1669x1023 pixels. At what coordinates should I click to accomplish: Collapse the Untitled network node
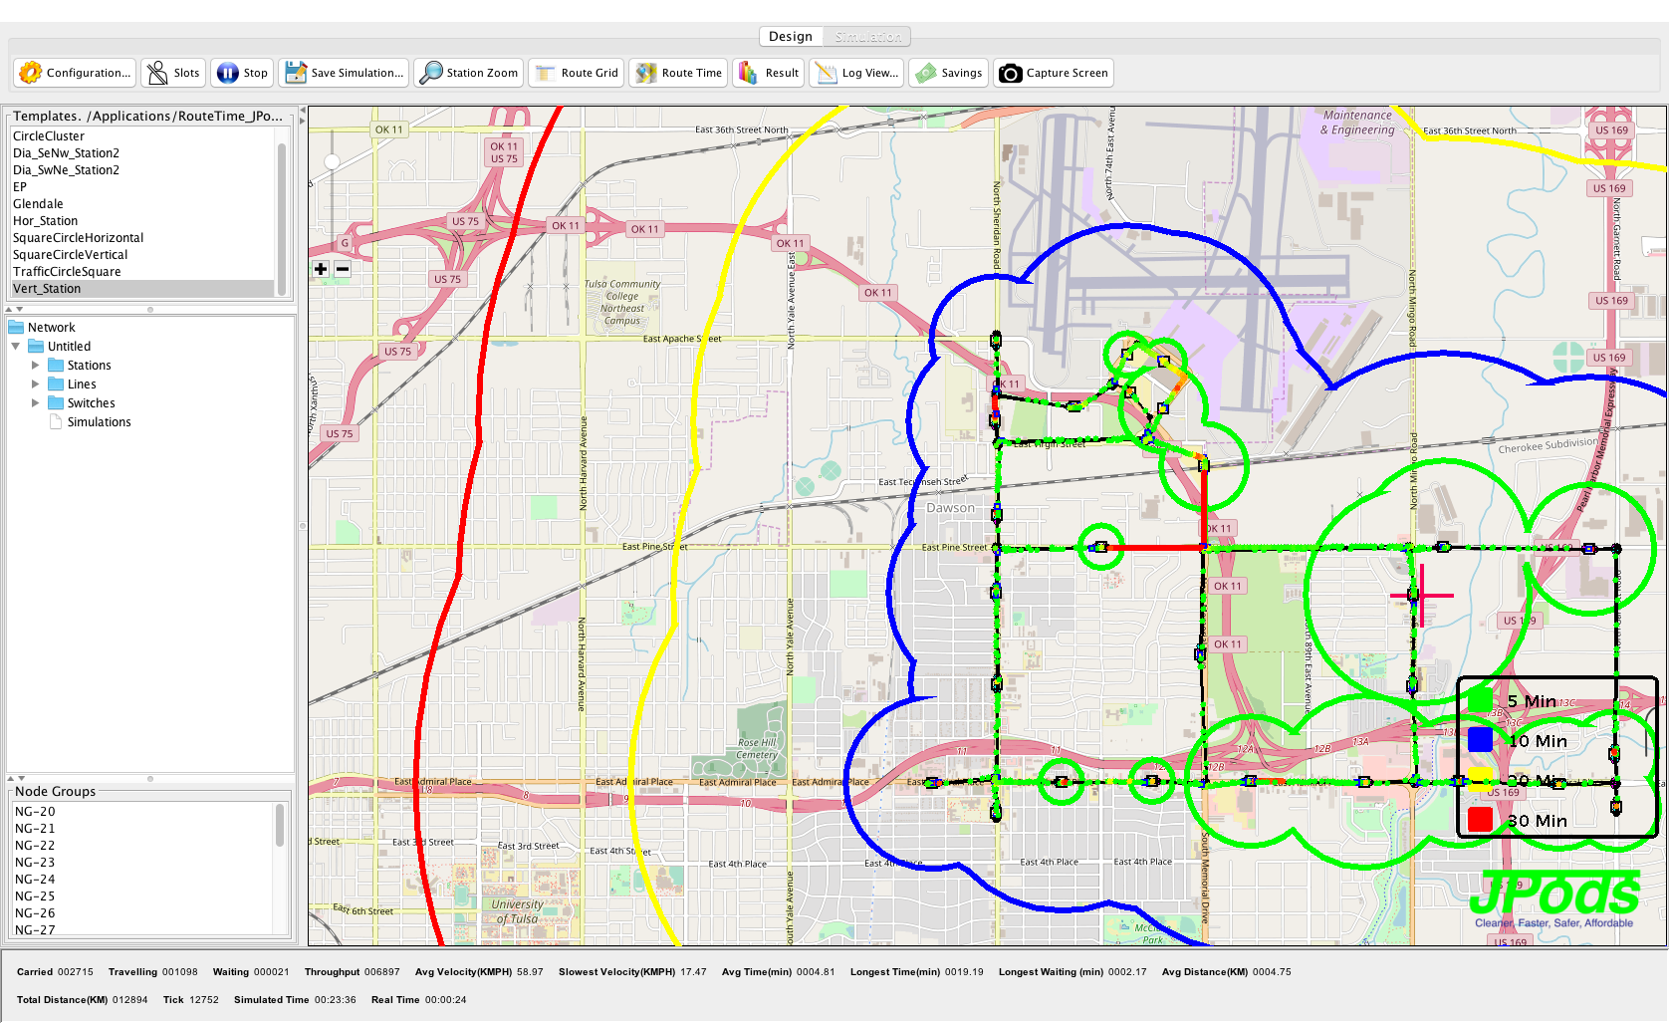coord(16,347)
